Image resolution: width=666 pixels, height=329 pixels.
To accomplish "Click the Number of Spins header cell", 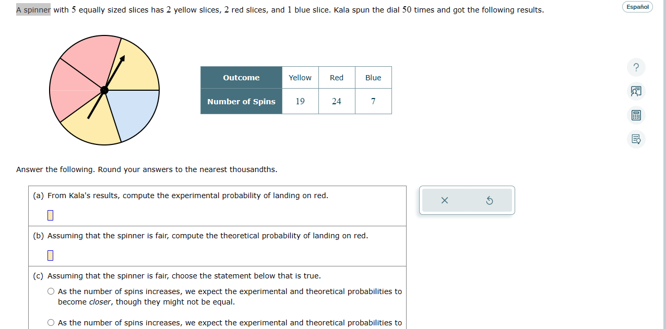I will pos(241,101).
